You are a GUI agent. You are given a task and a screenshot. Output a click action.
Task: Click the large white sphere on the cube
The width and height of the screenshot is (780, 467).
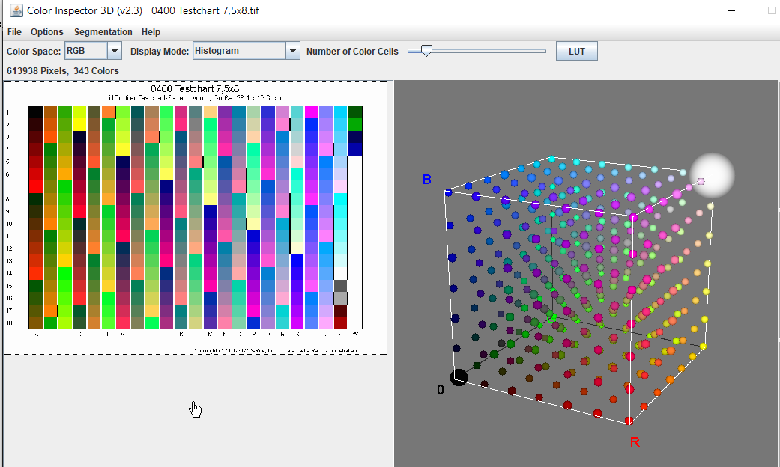pyautogui.click(x=713, y=175)
